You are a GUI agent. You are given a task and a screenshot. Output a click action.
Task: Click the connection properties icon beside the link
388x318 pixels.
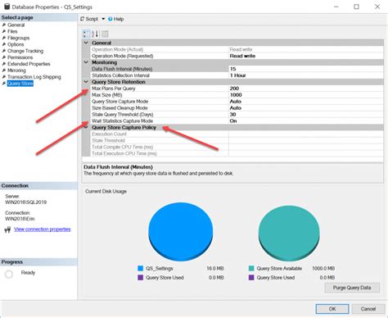click(x=7, y=229)
